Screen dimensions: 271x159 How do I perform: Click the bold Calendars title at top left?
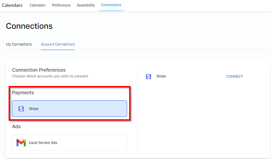click(12, 5)
